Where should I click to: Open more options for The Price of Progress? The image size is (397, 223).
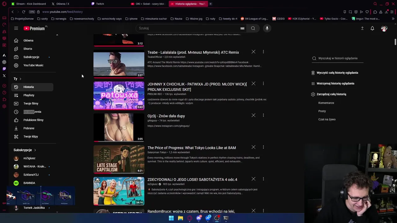[x=263, y=147]
